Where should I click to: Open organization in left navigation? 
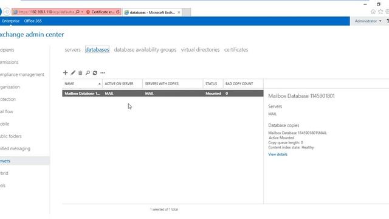[x=10, y=87]
